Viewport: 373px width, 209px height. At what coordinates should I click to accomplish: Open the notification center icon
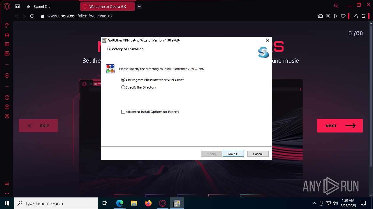[363, 203]
